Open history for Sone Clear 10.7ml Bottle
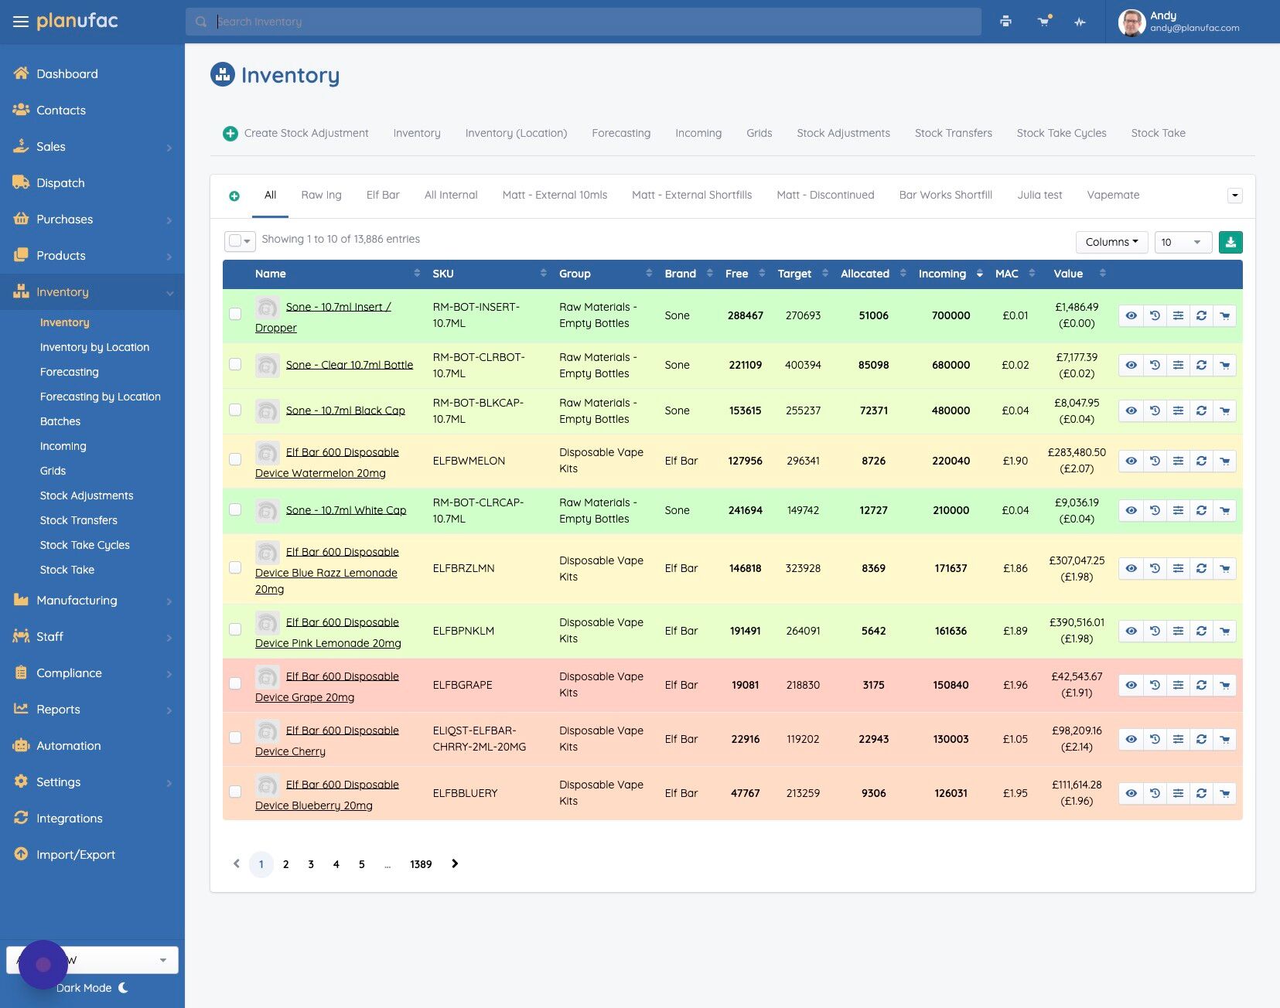Image resolution: width=1280 pixels, height=1008 pixels. [x=1155, y=365]
